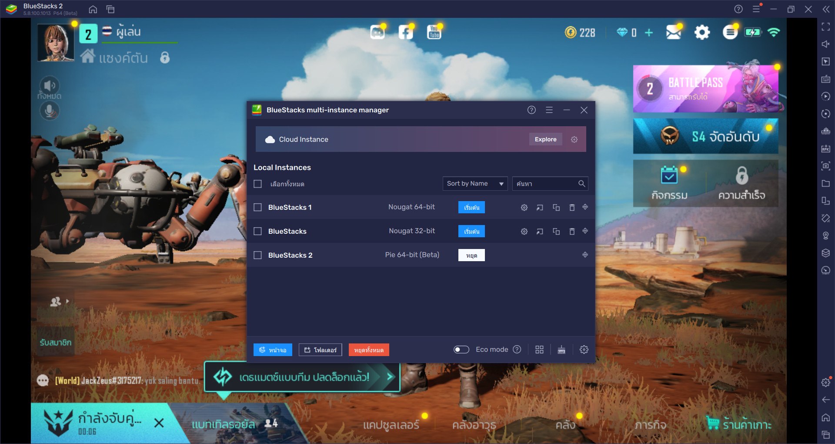Open BlueStacks title bar hamburger menu
Viewport: 835px width, 444px height.
[x=756, y=9]
